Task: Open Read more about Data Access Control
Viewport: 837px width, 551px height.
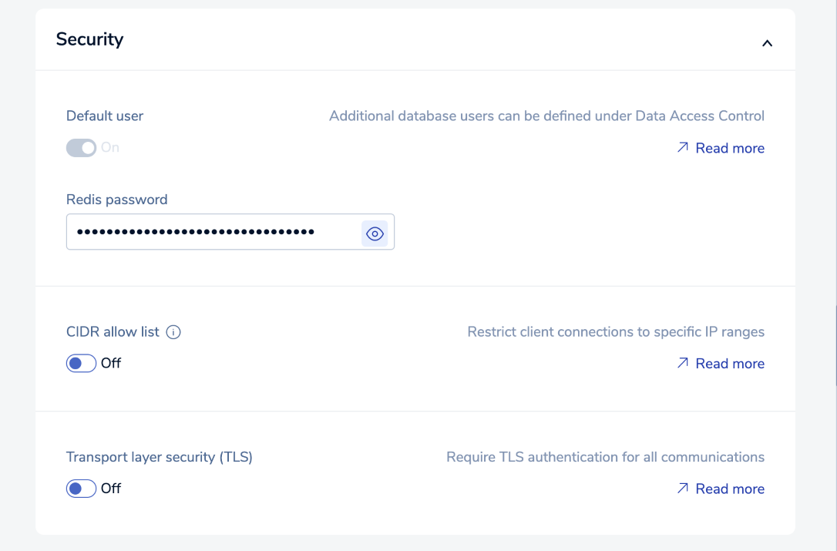Action: click(x=730, y=148)
